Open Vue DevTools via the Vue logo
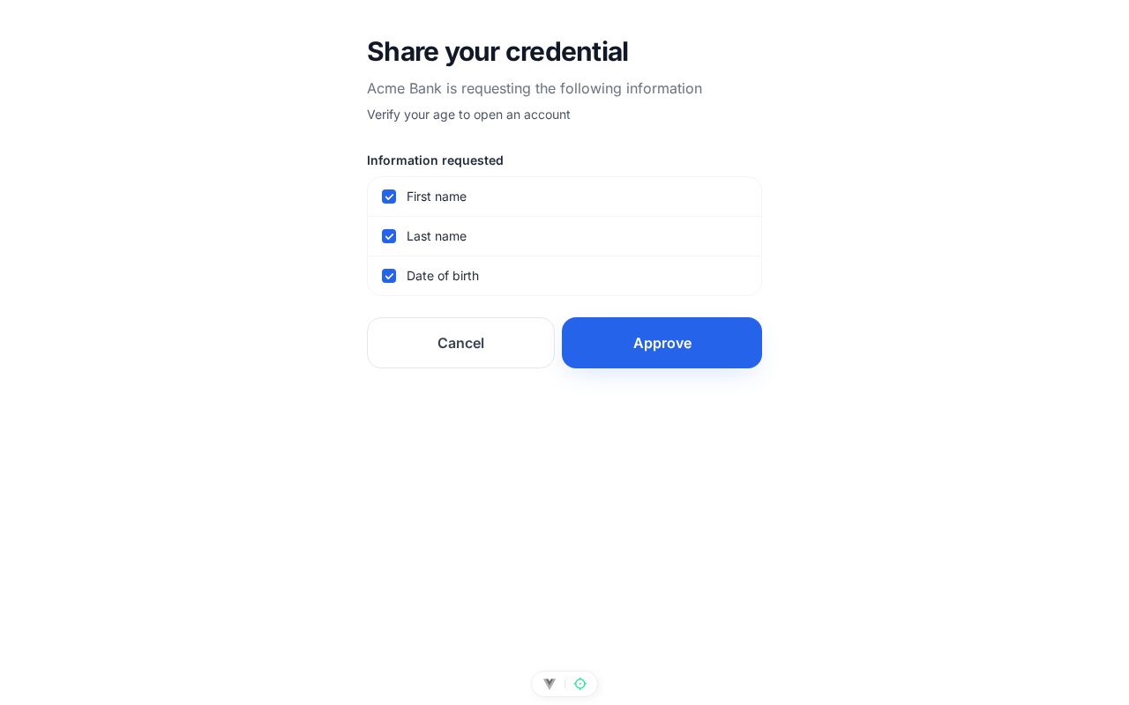This screenshot has width=1129, height=705. click(550, 684)
